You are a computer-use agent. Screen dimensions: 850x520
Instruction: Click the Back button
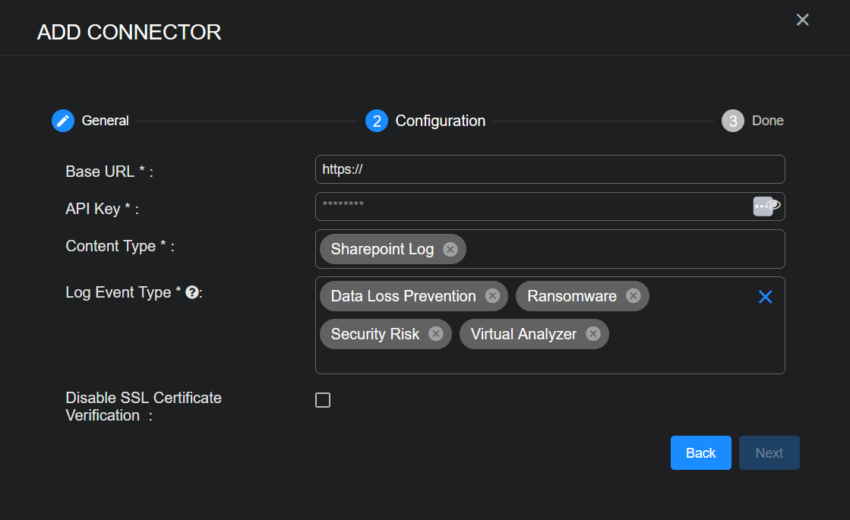pyautogui.click(x=700, y=453)
